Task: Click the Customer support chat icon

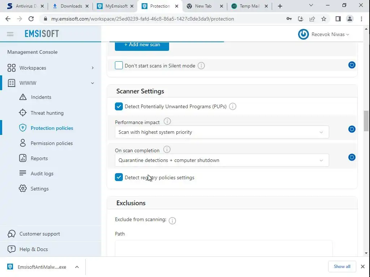Action: [x=11, y=234]
